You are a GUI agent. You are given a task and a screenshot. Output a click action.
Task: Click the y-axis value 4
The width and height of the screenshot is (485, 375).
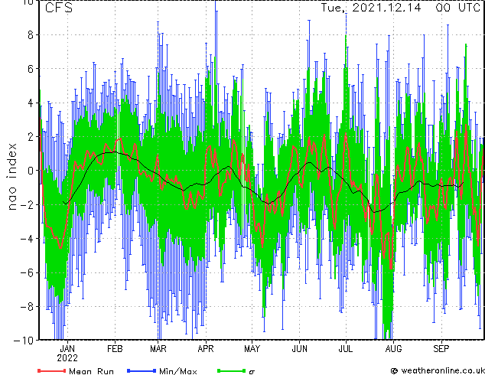[31, 103]
